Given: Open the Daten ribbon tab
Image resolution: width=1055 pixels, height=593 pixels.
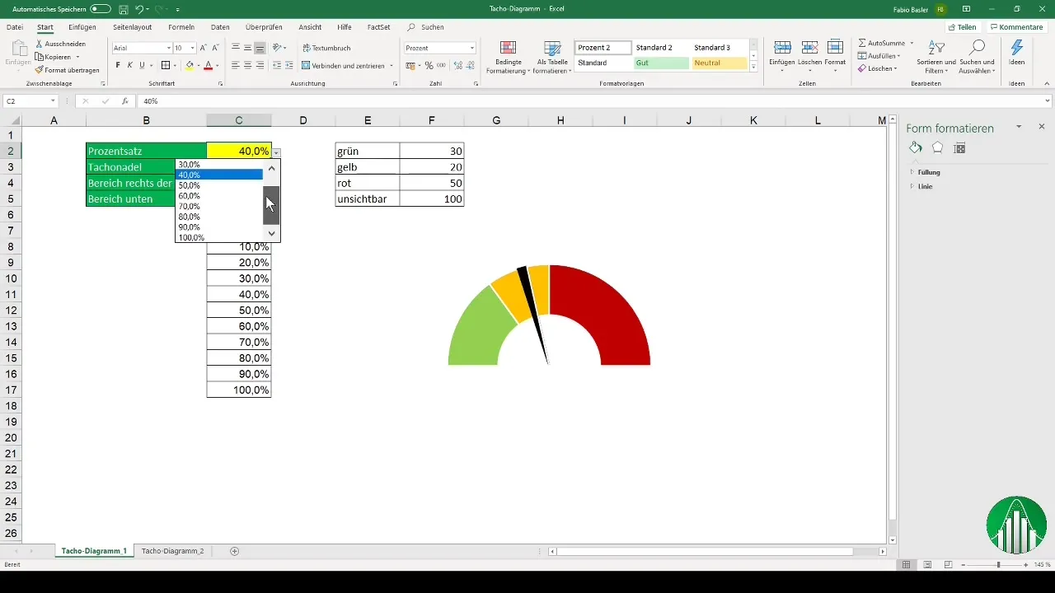Looking at the screenshot, I should coord(220,27).
